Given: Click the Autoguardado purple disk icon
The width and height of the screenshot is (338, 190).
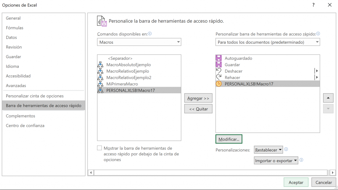Looking at the screenshot, I should pos(219,58).
